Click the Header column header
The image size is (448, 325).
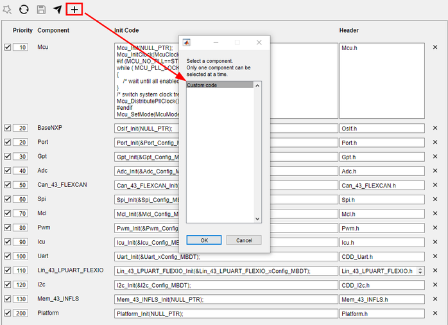point(349,30)
